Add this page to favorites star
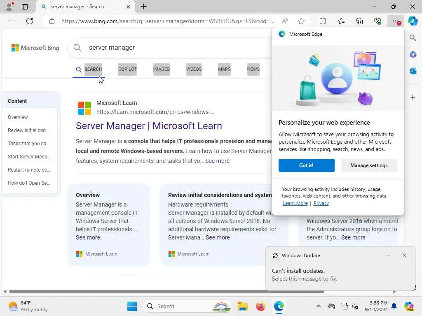This screenshot has height=316, width=422. 301,21
